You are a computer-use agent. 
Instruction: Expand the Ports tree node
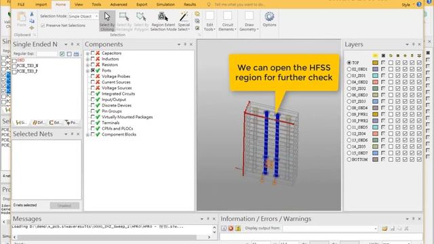(x=87, y=70)
